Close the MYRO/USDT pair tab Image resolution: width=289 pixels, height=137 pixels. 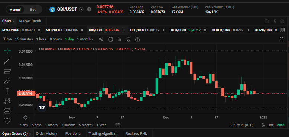[x=39, y=30]
